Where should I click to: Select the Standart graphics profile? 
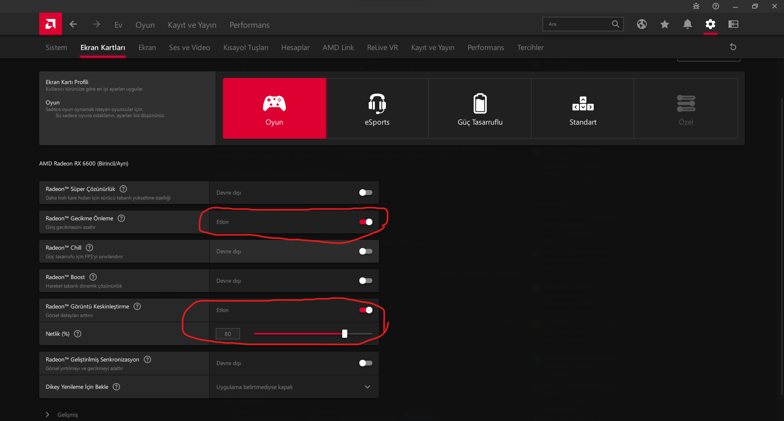click(x=583, y=108)
